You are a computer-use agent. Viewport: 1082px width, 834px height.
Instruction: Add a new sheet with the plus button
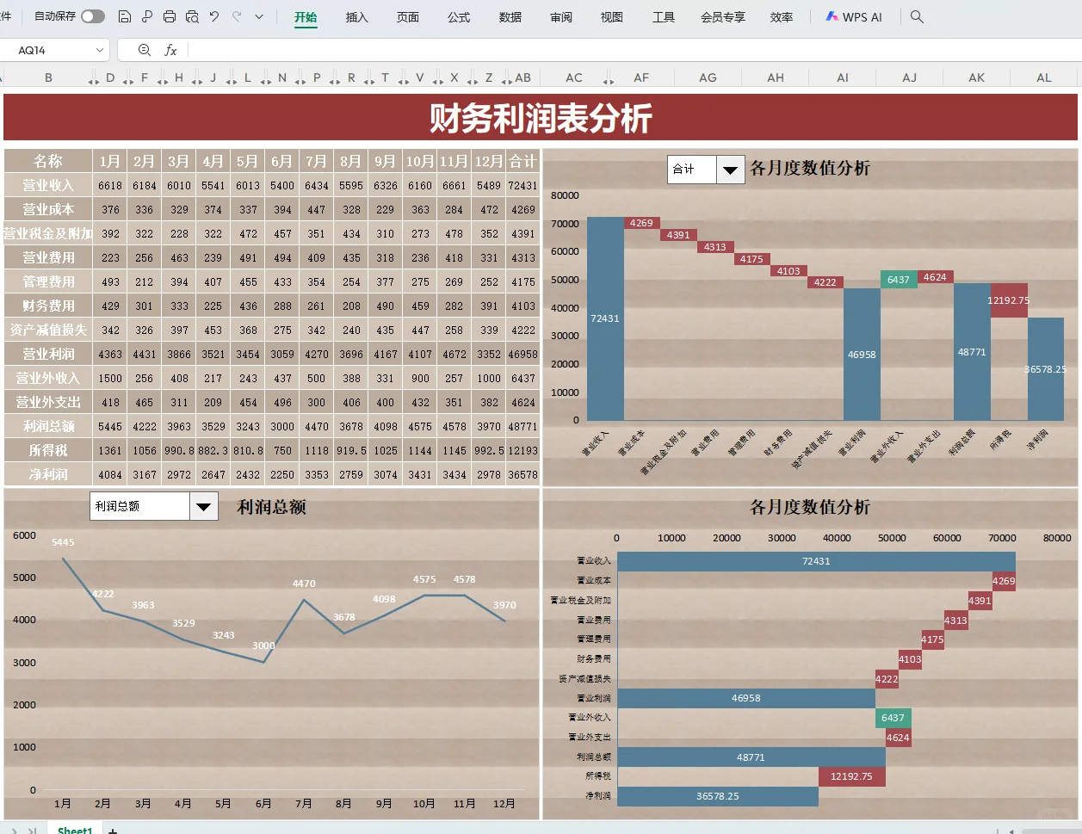113,831
